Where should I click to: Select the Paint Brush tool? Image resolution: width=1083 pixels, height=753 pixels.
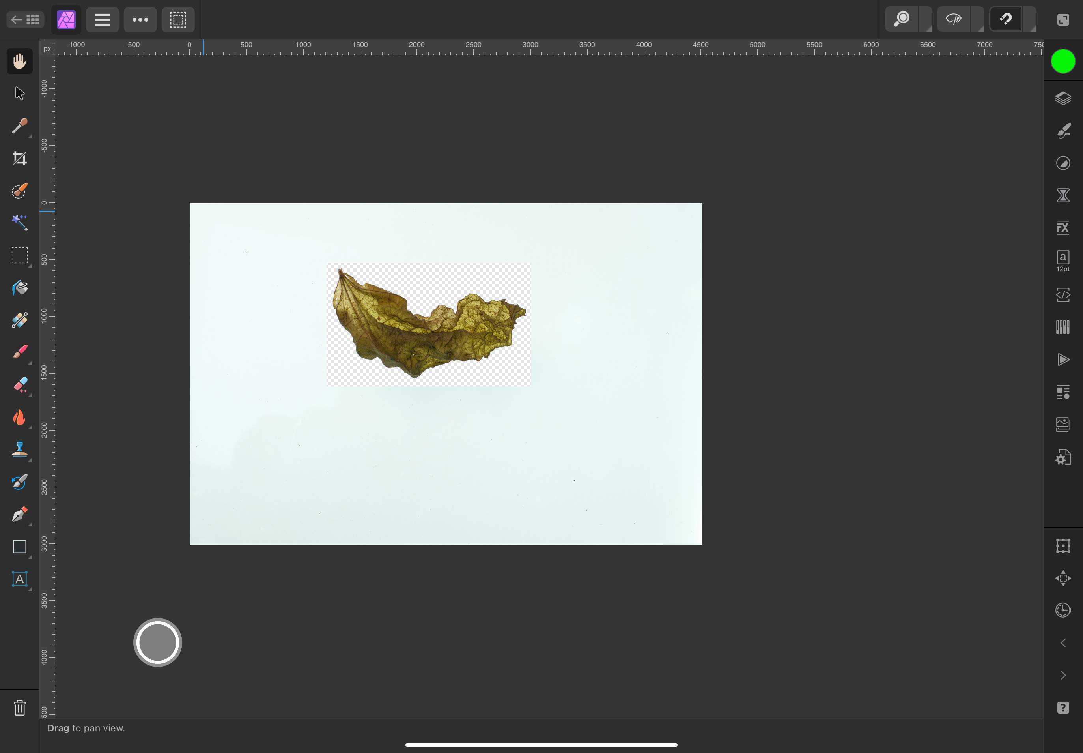click(19, 352)
